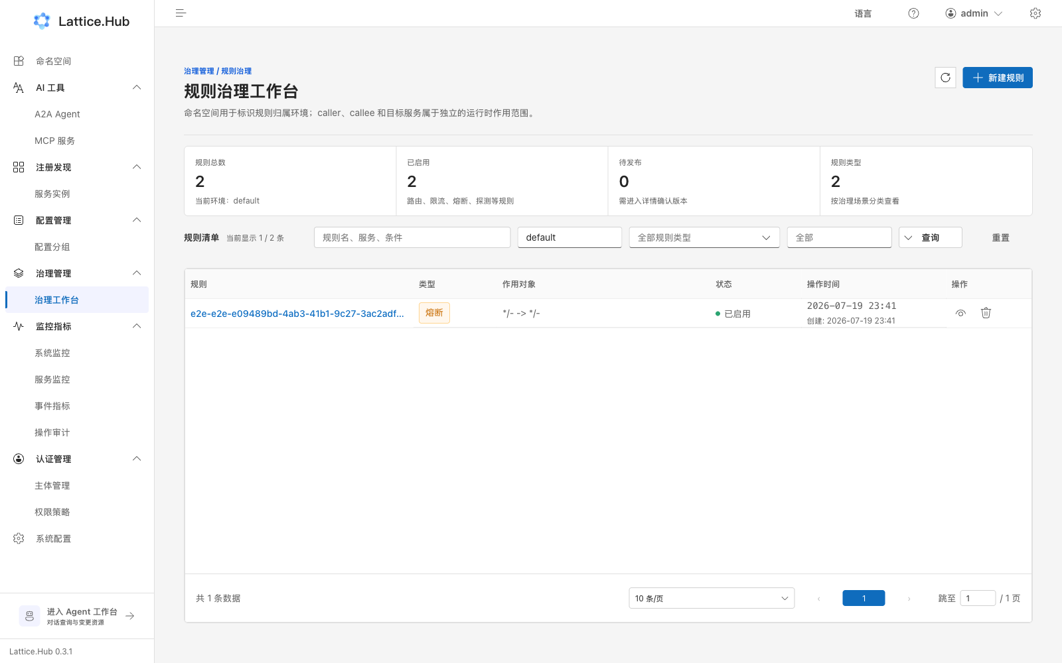Select 治理工作台 in the sidebar
Screen dimensions: 1062x663
[77, 300]
